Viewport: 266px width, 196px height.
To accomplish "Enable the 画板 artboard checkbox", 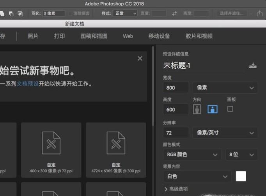I will (230, 109).
